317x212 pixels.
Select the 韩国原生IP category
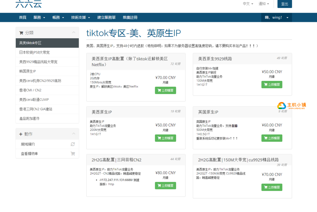coord(47,71)
